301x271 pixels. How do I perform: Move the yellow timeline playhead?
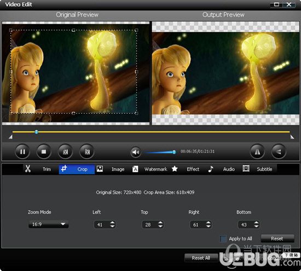37,132
